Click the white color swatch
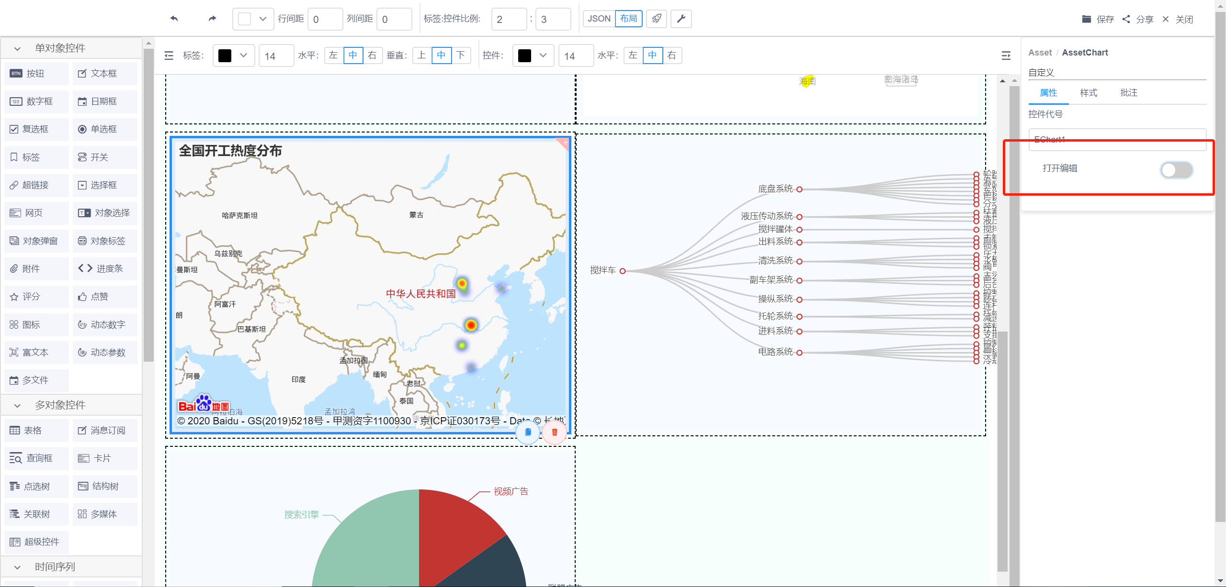 pyautogui.click(x=244, y=19)
